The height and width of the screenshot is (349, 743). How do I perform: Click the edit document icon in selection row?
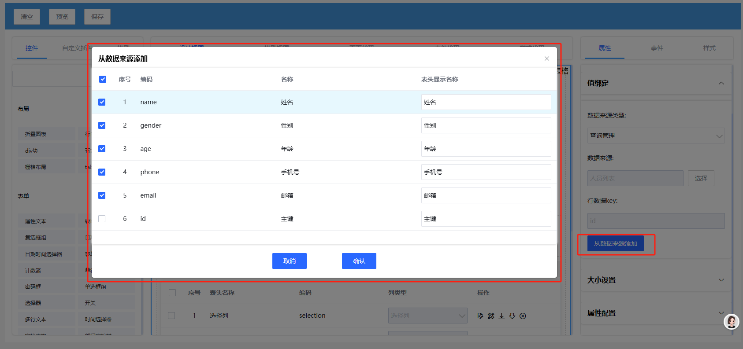(x=480, y=316)
